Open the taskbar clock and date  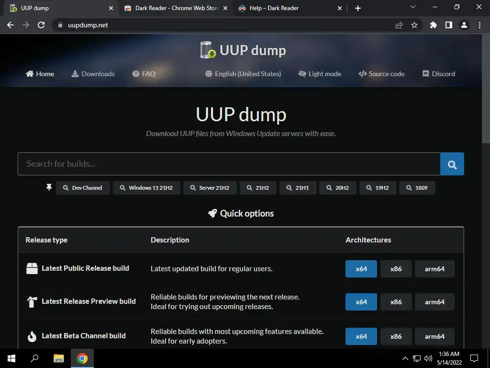tap(449, 358)
